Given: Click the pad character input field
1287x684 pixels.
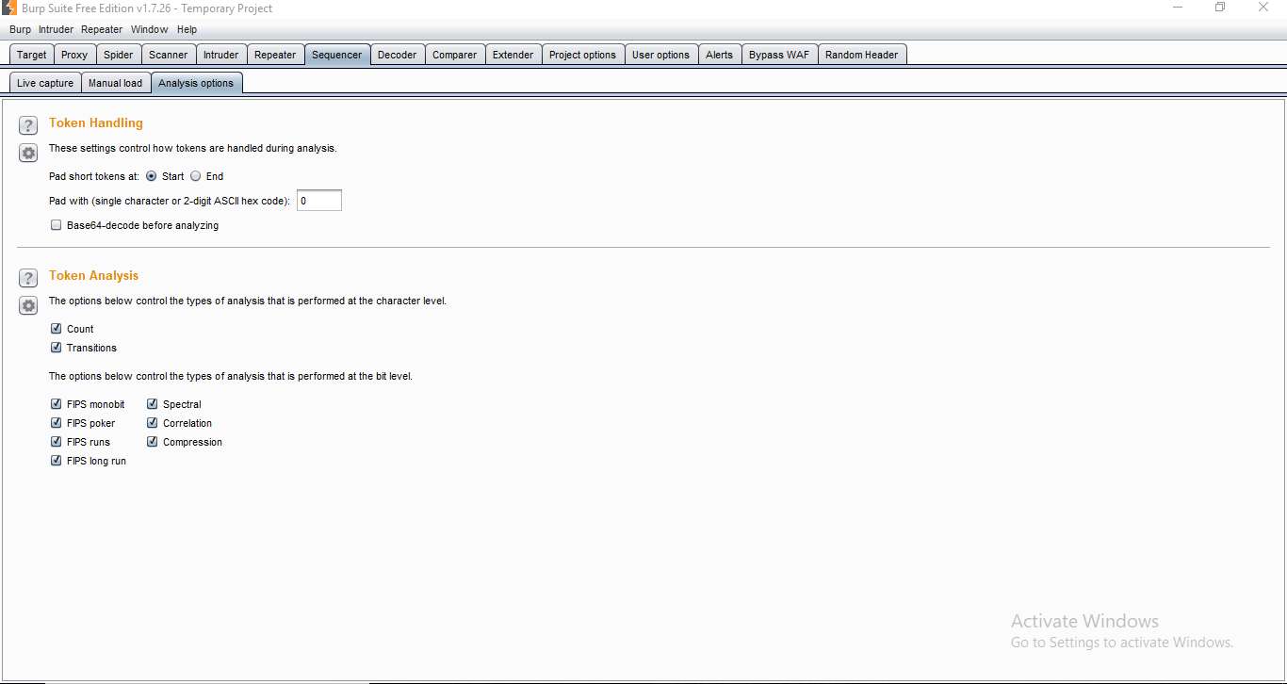Looking at the screenshot, I should coord(319,201).
